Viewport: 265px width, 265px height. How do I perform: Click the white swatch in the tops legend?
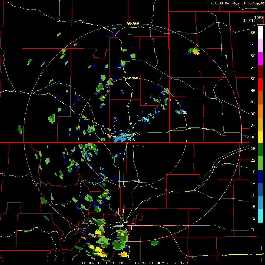click(x=260, y=32)
